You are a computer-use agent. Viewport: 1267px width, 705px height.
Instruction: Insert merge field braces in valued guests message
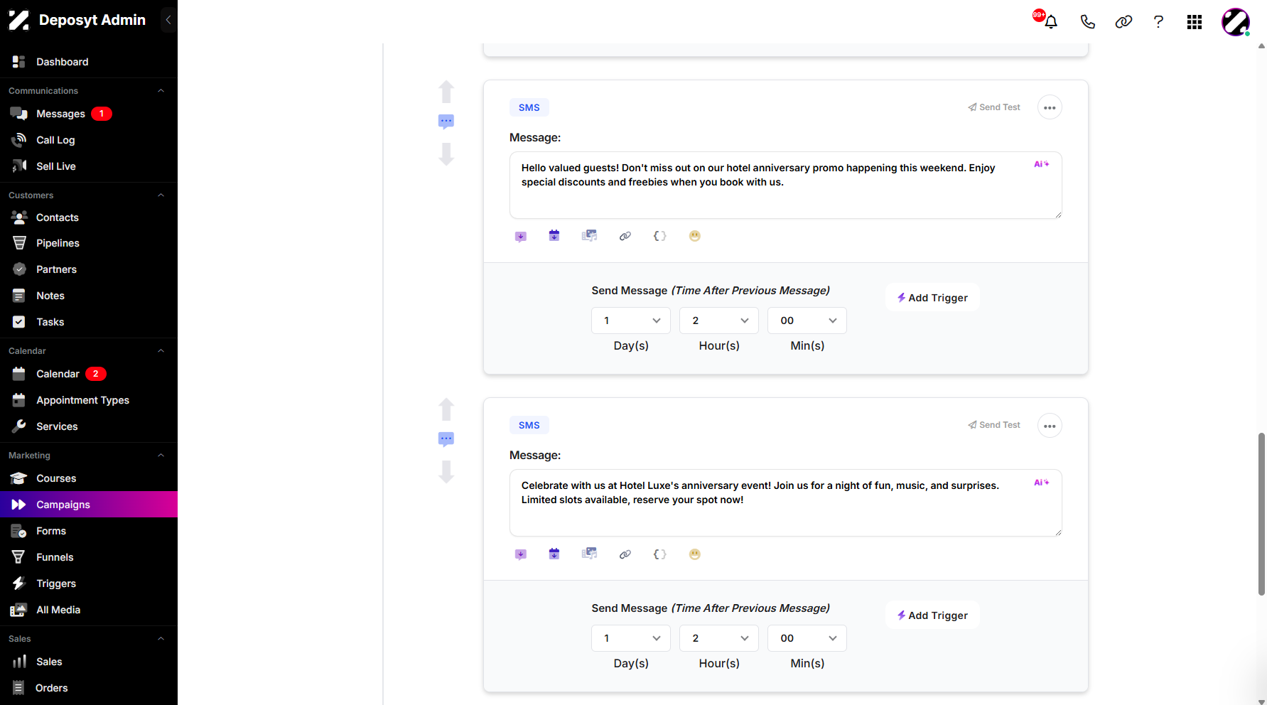coord(660,236)
